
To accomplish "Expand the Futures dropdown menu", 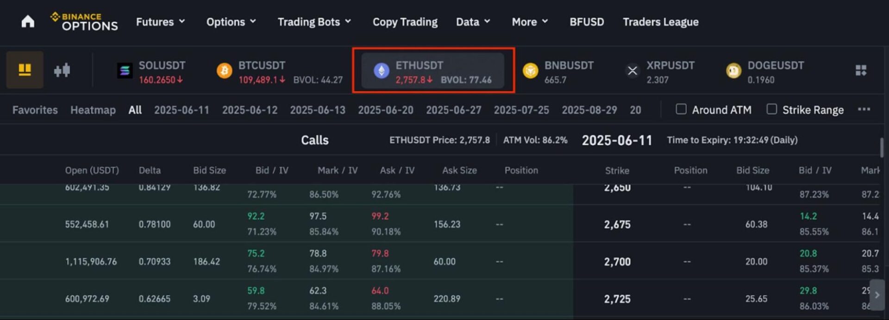I will (x=160, y=22).
